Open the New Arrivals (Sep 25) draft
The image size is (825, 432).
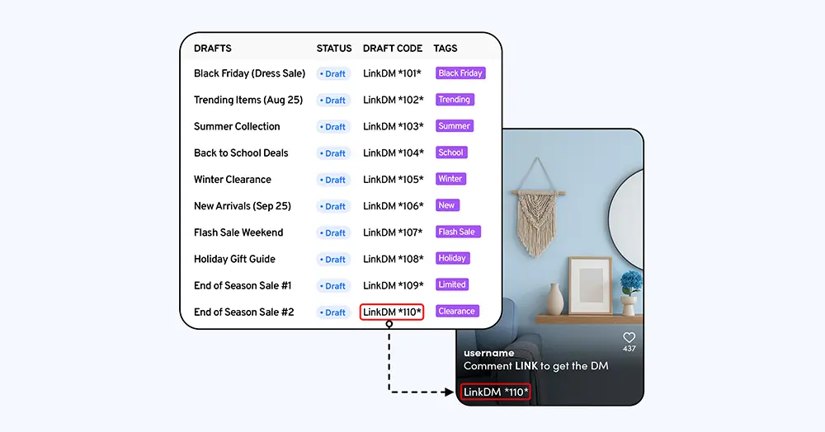tap(243, 206)
